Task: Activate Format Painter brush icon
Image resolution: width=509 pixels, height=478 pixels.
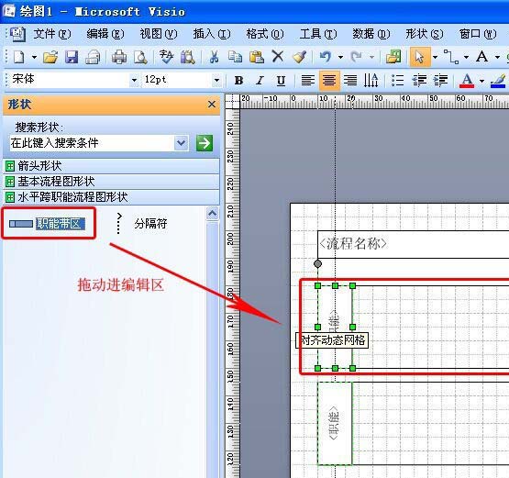Action: [299, 57]
